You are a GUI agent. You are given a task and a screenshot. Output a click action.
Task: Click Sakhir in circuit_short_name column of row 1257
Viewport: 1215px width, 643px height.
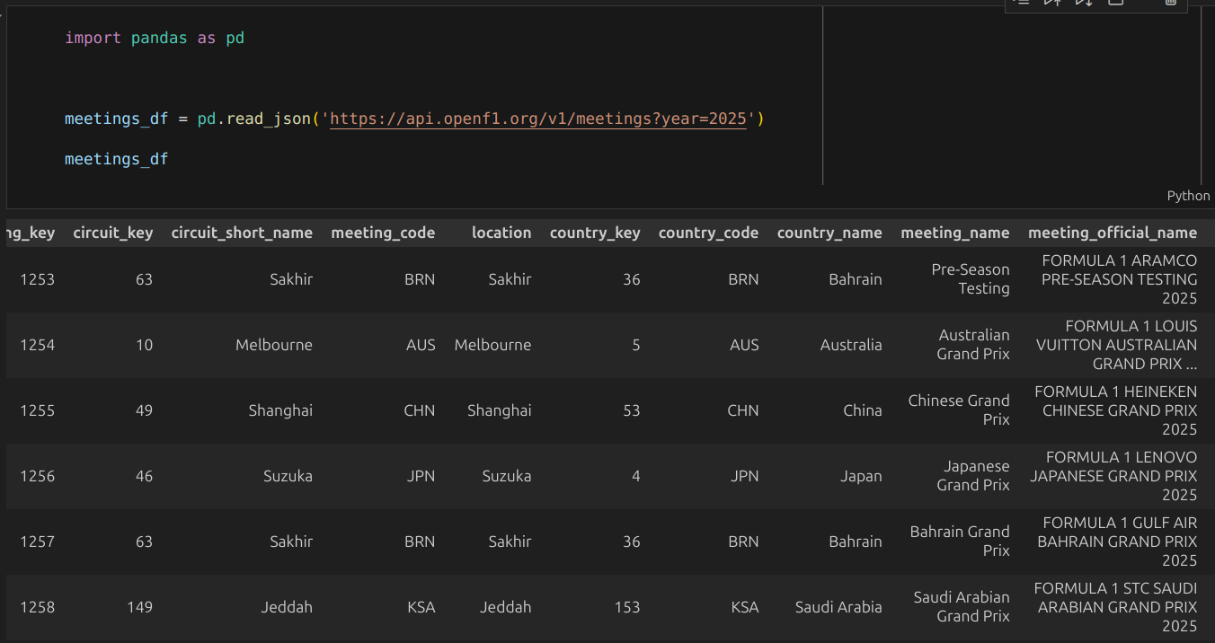(291, 542)
